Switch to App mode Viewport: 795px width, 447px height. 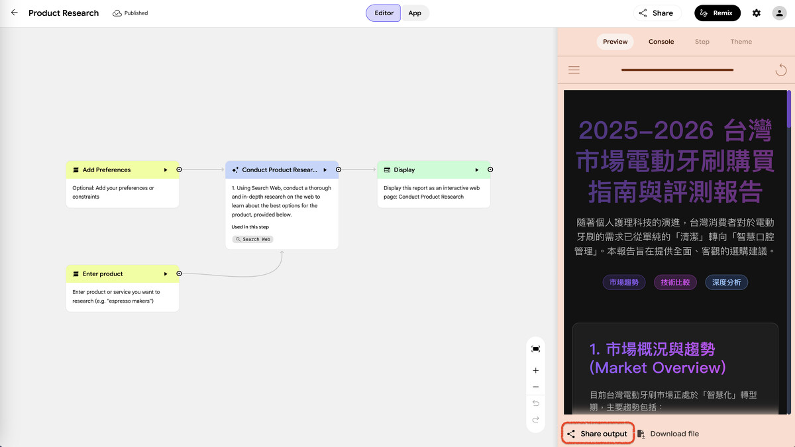[415, 13]
